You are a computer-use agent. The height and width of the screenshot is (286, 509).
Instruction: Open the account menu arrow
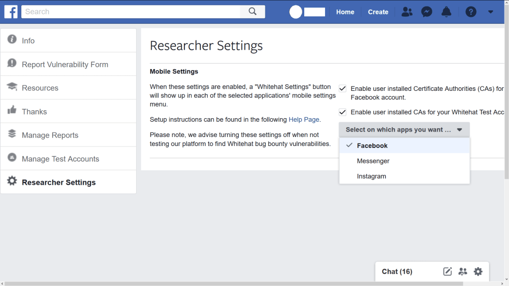tap(491, 12)
